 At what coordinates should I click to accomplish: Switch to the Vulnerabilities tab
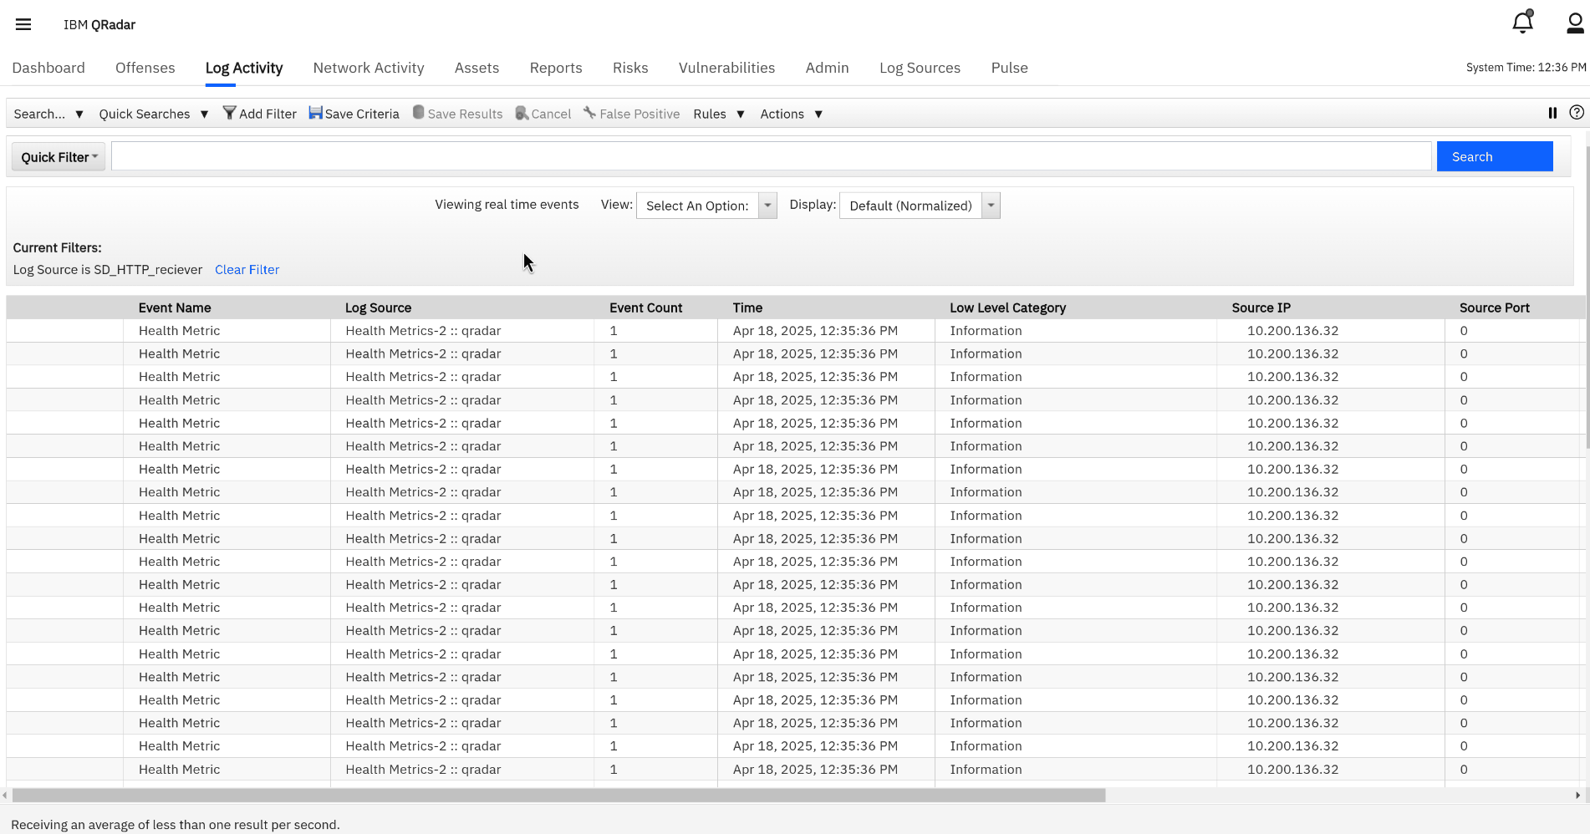point(726,68)
